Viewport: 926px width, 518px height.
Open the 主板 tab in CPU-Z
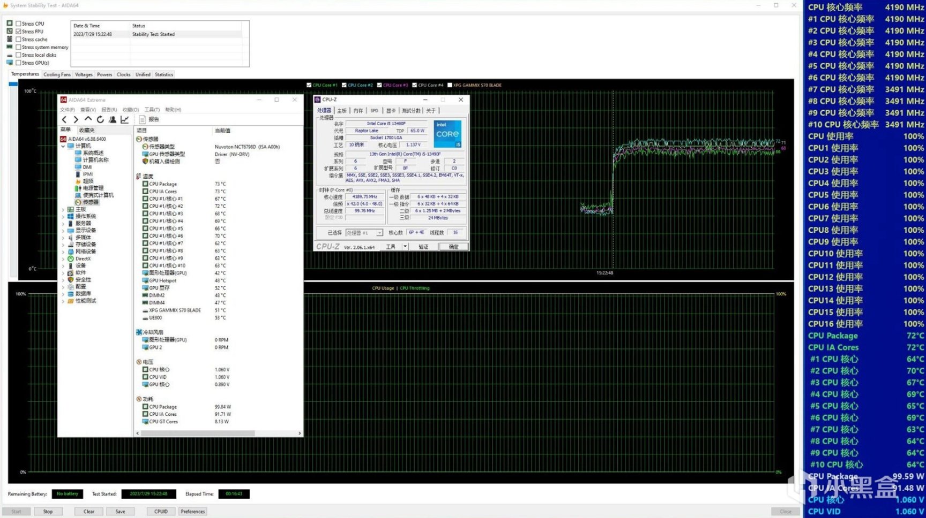(342, 111)
